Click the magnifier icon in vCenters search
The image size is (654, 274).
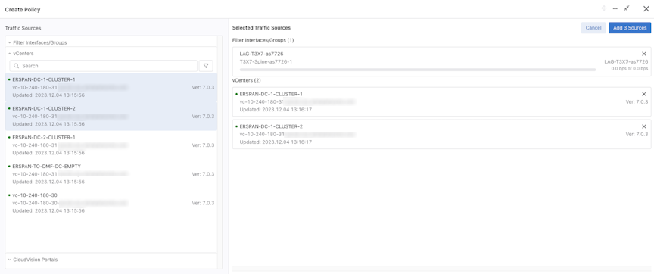17,66
